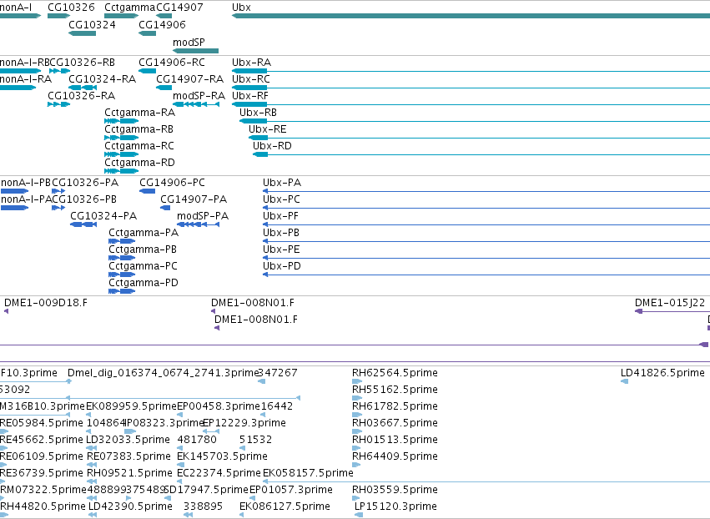Click the CG14907 gene label
The image size is (710, 519).
[x=179, y=8]
